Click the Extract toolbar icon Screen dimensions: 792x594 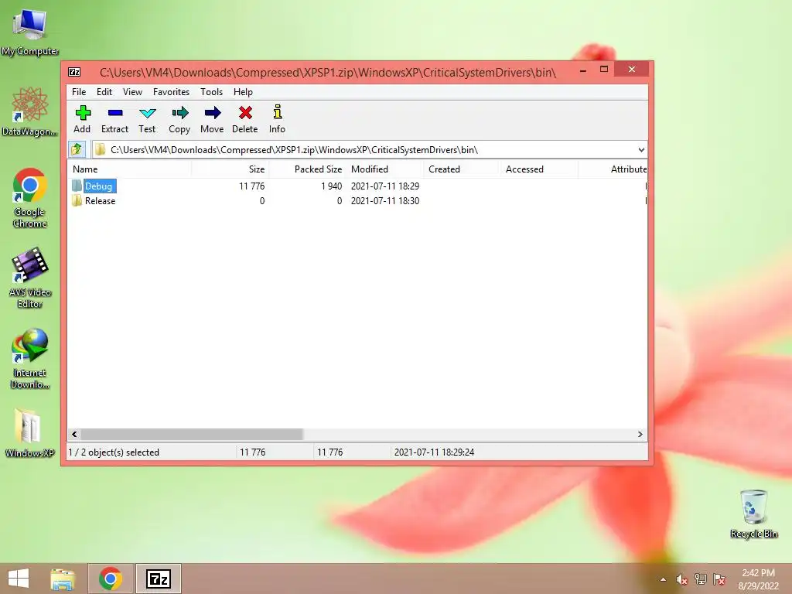click(115, 113)
